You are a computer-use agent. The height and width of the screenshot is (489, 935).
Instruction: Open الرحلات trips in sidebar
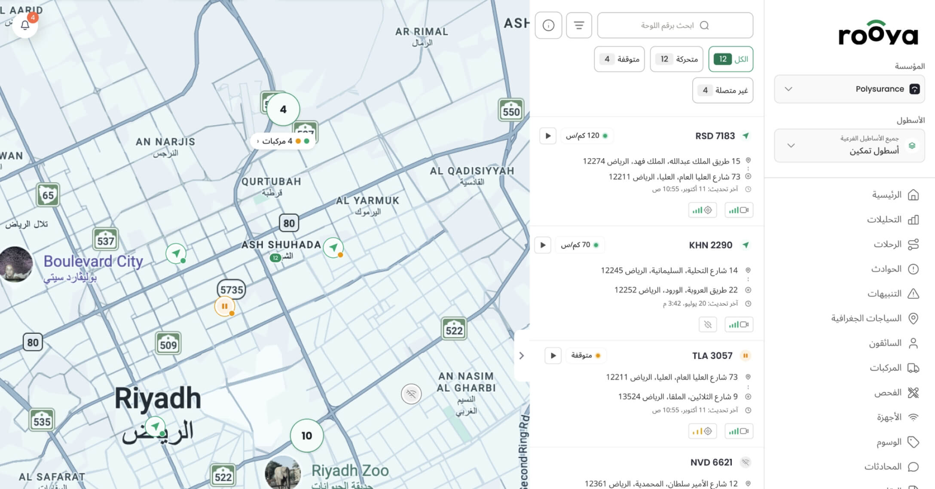click(896, 244)
